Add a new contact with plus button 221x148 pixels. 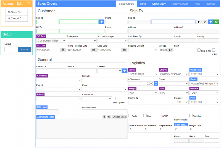tap(124, 71)
